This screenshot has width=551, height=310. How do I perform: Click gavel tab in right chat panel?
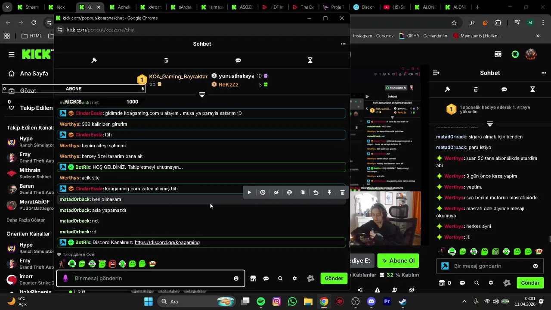pyautogui.click(x=447, y=90)
